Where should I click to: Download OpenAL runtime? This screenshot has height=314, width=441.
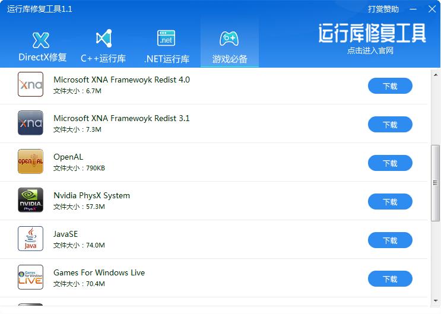(390, 163)
